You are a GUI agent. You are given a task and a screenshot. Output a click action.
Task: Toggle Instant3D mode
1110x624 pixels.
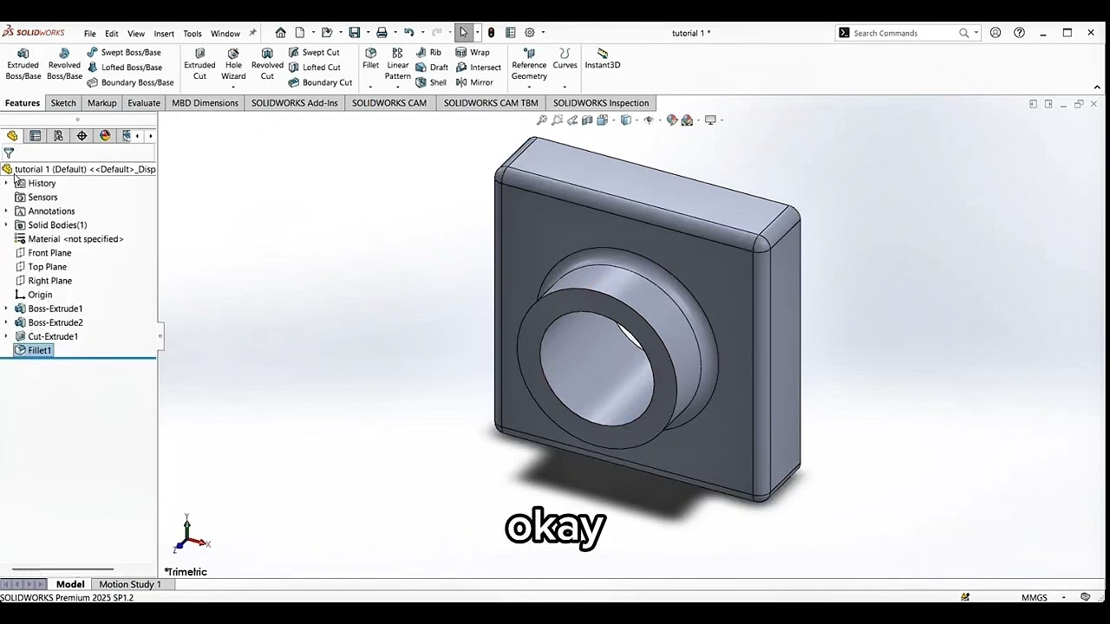pyautogui.click(x=603, y=59)
